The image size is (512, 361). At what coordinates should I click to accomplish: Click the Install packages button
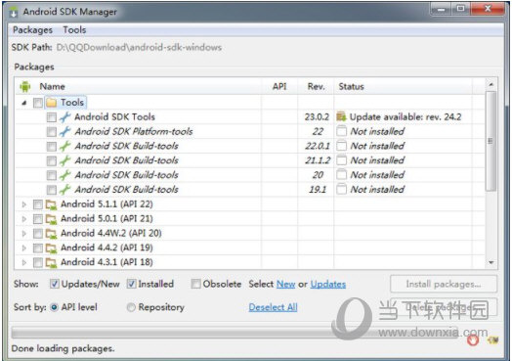pos(444,284)
